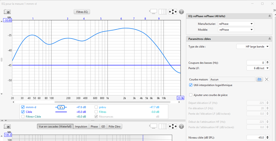Screen dimensions: 276x141
Task: Select filter marker 8 above the graph
Action: point(145,19)
